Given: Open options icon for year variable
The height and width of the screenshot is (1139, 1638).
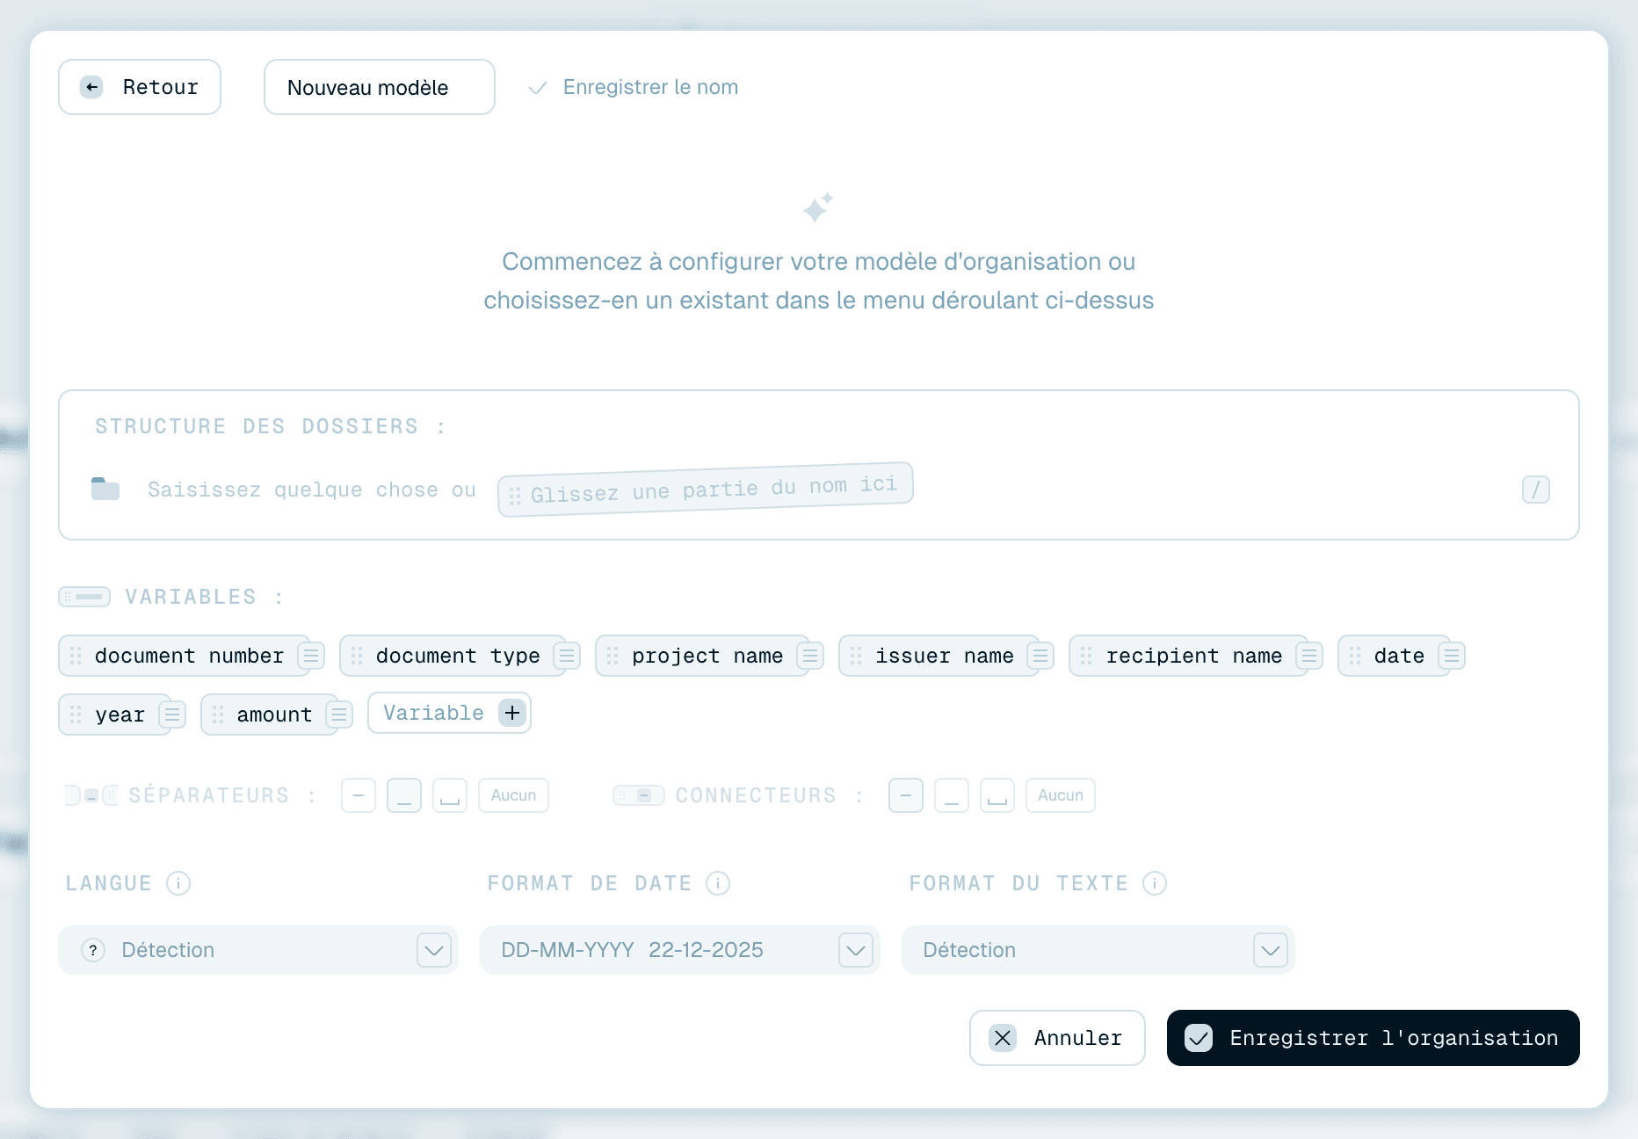Looking at the screenshot, I should click(172, 715).
